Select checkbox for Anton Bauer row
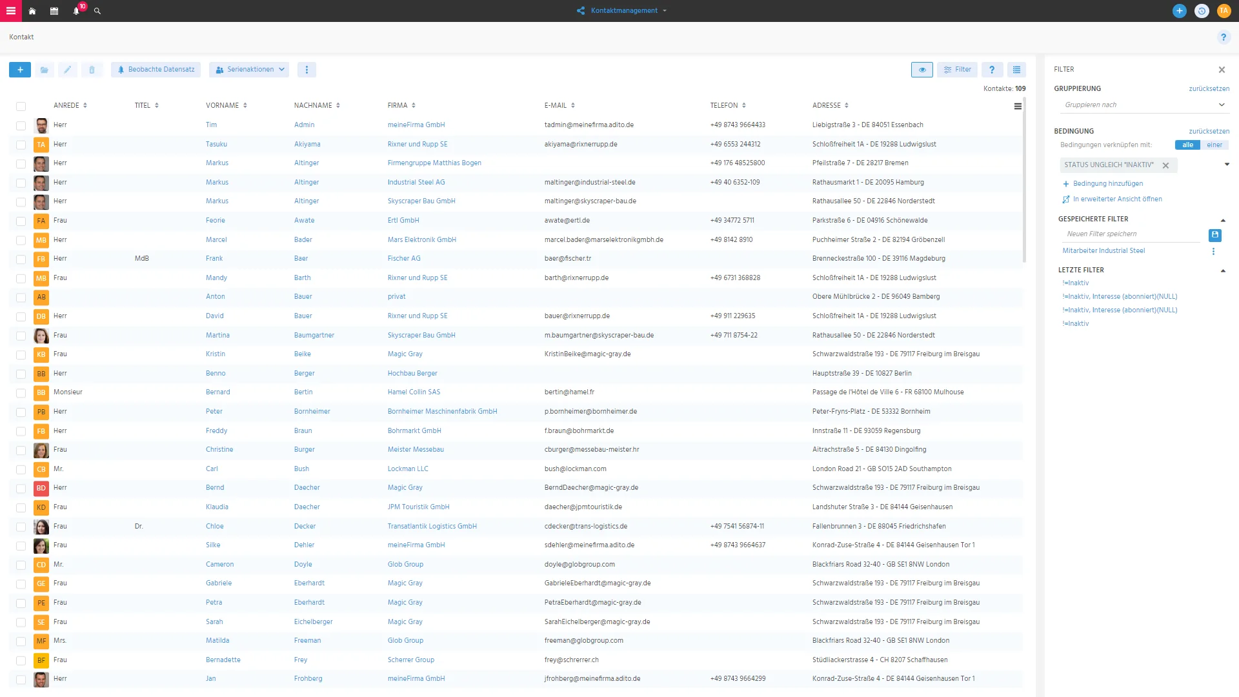Viewport: 1239px width, 697px height. (x=21, y=298)
